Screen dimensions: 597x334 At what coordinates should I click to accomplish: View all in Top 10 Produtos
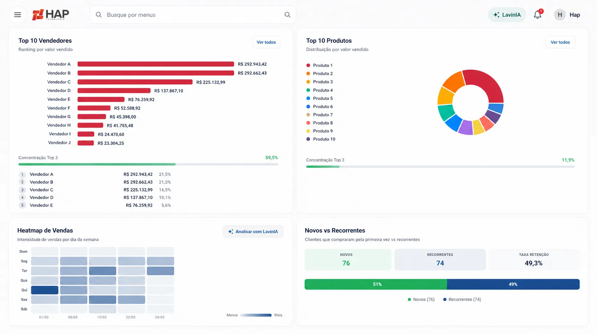coord(560,42)
